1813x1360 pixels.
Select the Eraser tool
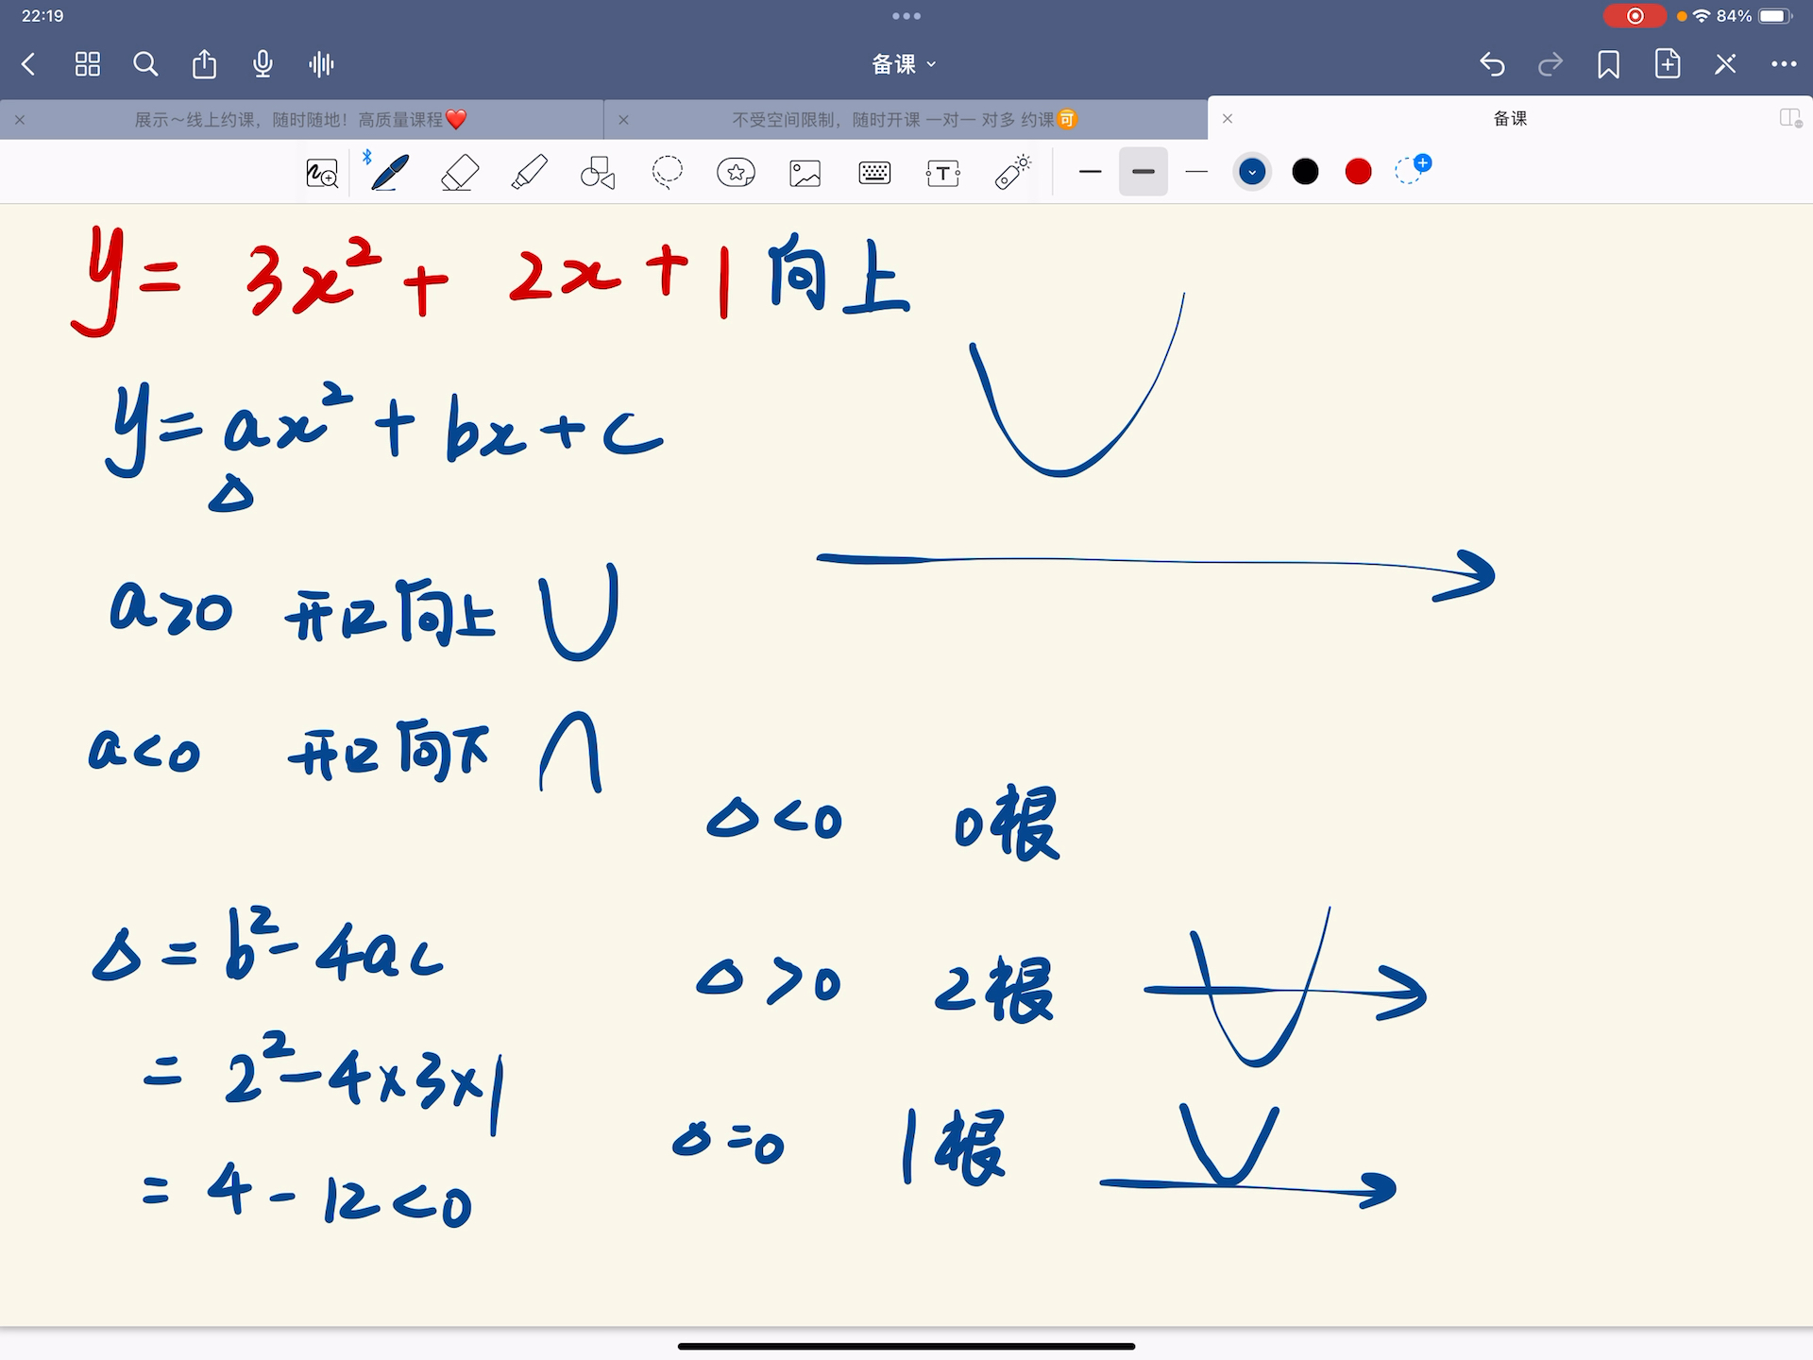click(x=460, y=173)
